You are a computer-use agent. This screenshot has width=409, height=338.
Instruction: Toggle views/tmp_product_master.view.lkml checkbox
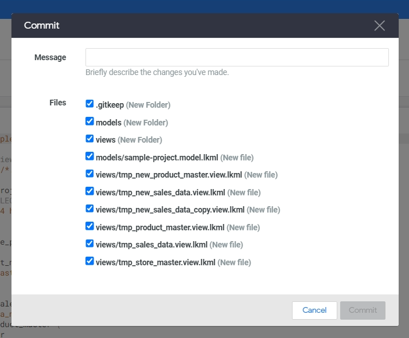pyautogui.click(x=89, y=226)
